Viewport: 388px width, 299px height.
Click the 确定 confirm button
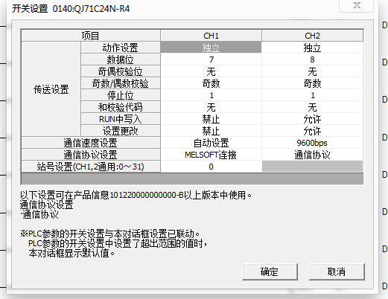click(x=270, y=271)
